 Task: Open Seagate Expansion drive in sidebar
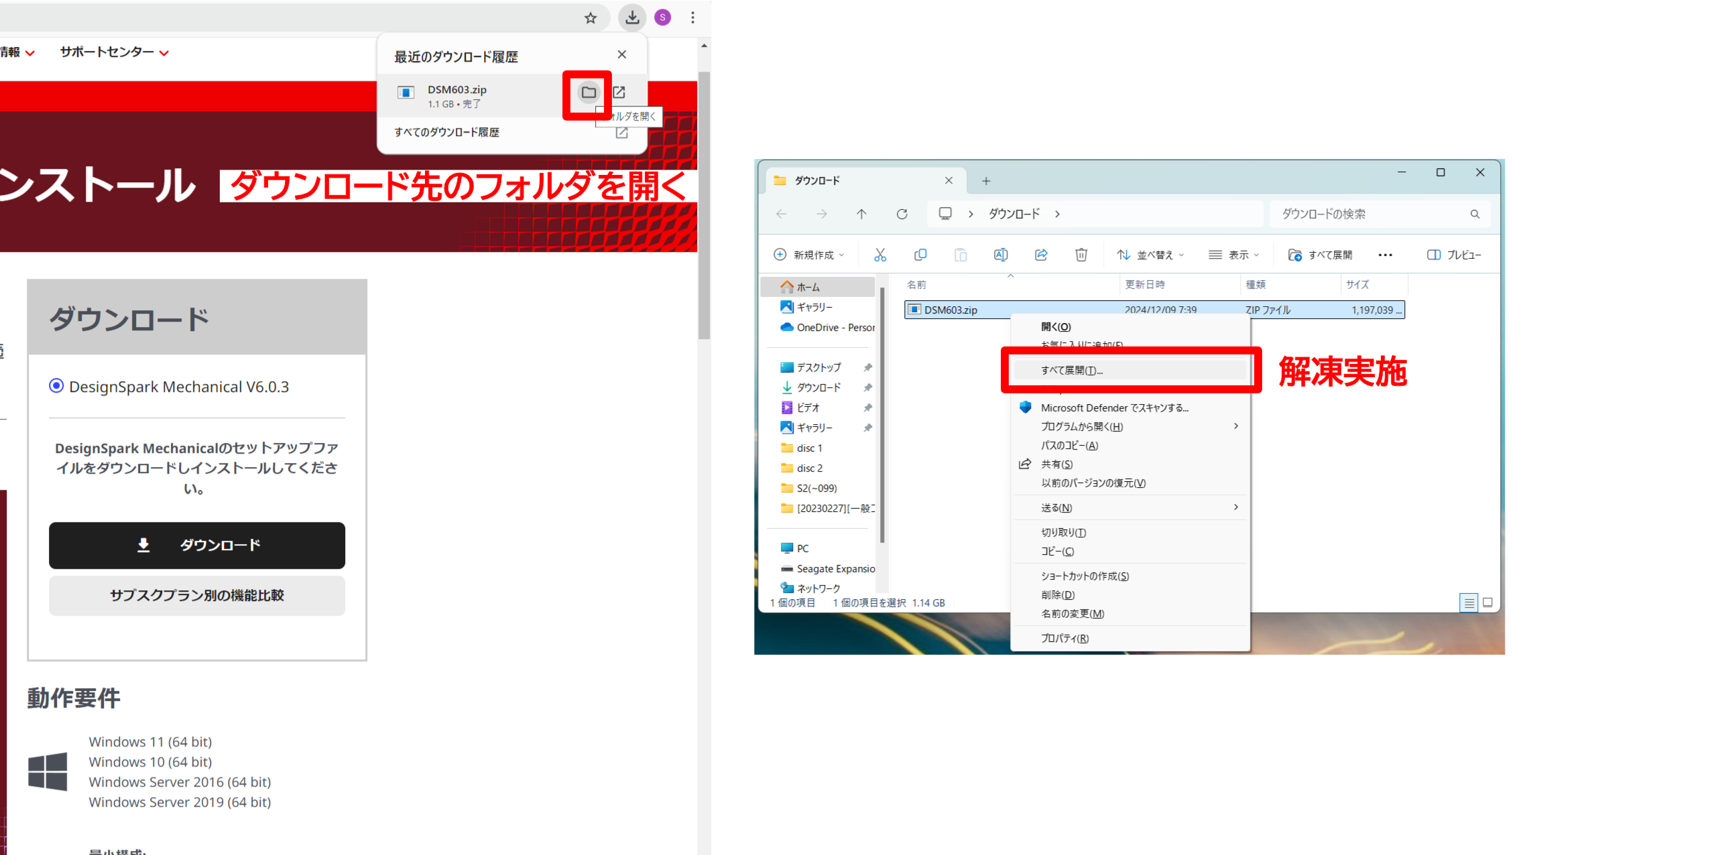[827, 568]
